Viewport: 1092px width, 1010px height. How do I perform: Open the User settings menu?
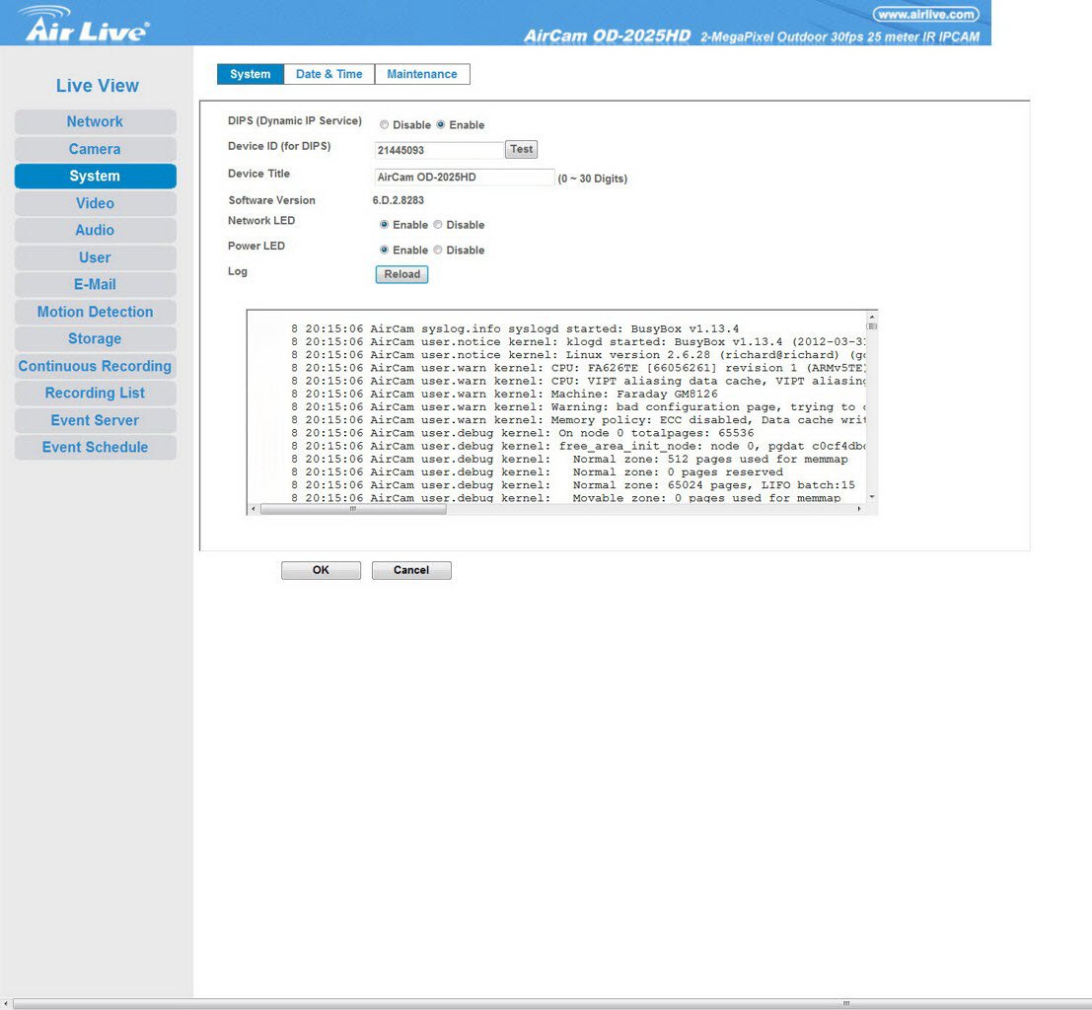96,257
